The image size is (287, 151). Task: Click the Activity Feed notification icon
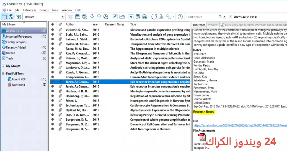168,17
